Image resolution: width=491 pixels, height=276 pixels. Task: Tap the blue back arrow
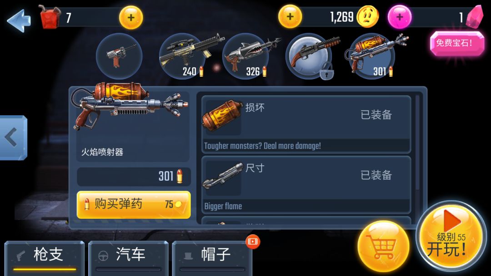pos(19,20)
